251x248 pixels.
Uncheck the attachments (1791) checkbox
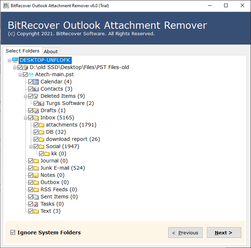pos(36,125)
